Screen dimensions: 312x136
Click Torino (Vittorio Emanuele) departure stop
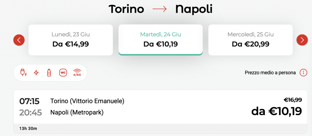tap(87, 101)
